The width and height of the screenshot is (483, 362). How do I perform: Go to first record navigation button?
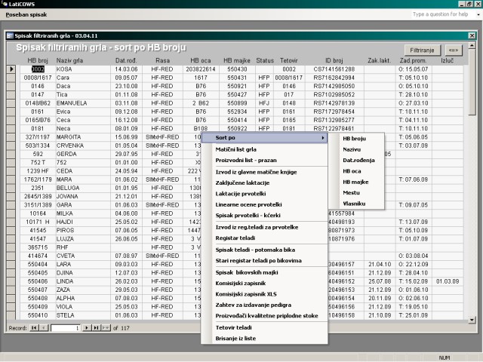point(34,328)
